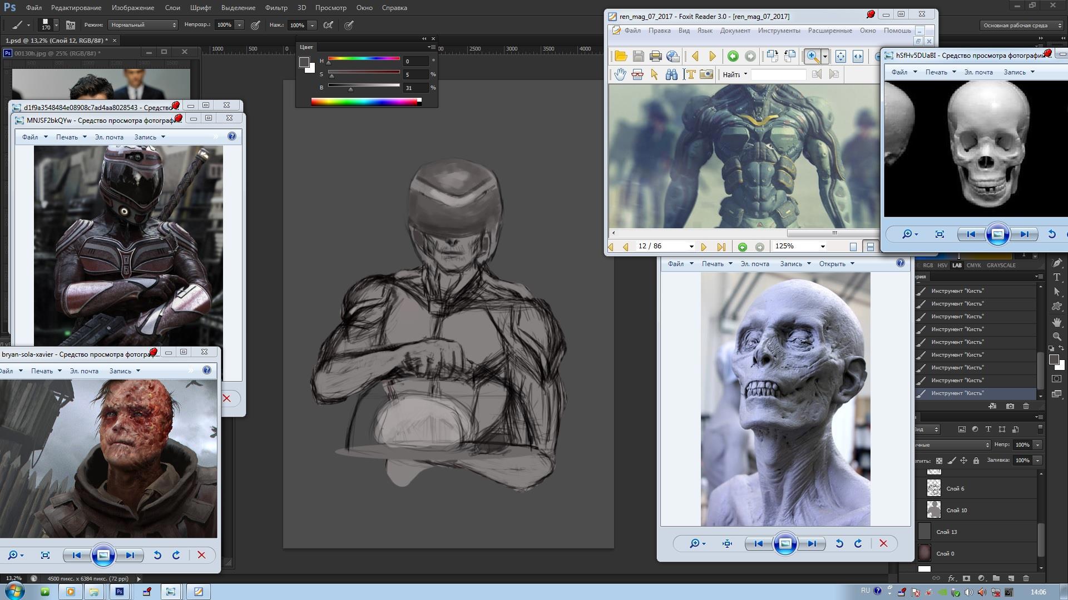Click the rainbow color spectrum bar
Viewport: 1068px width, 600px height.
pyautogui.click(x=364, y=102)
